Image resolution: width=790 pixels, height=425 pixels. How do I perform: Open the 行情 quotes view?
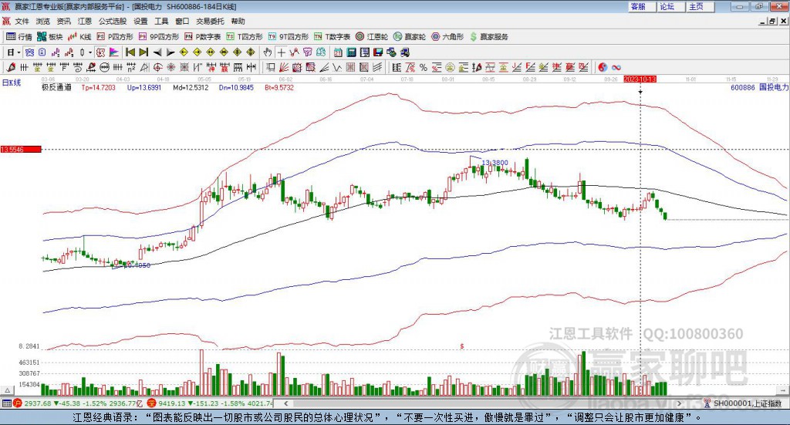19,36
